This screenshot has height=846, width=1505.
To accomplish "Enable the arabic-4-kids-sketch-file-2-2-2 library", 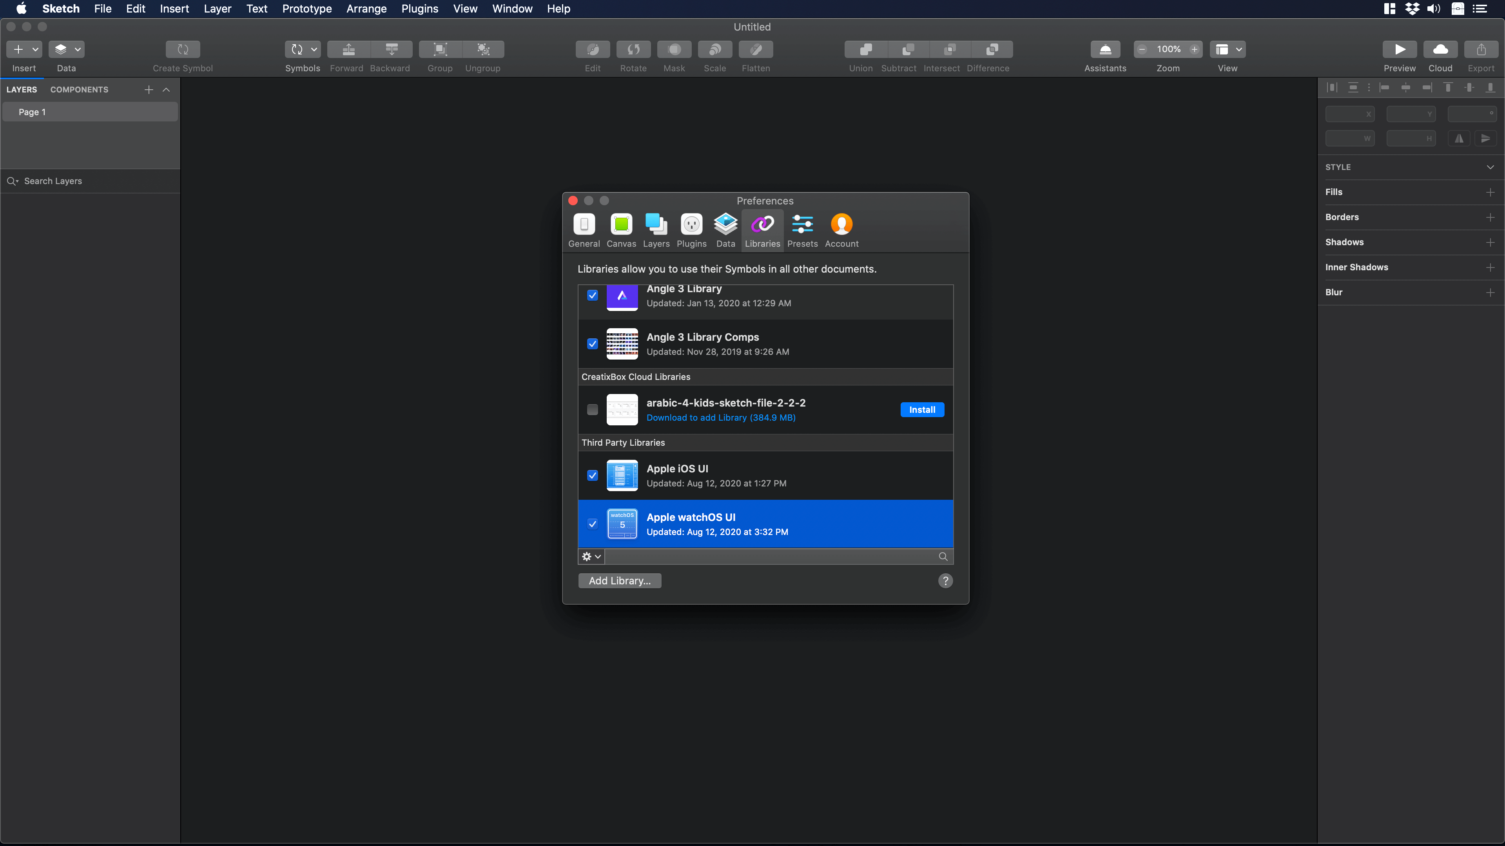I will pyautogui.click(x=593, y=409).
